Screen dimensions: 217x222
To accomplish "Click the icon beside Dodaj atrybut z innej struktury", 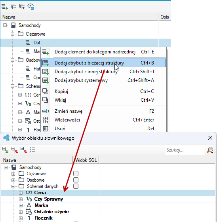I will tap(46, 72).
